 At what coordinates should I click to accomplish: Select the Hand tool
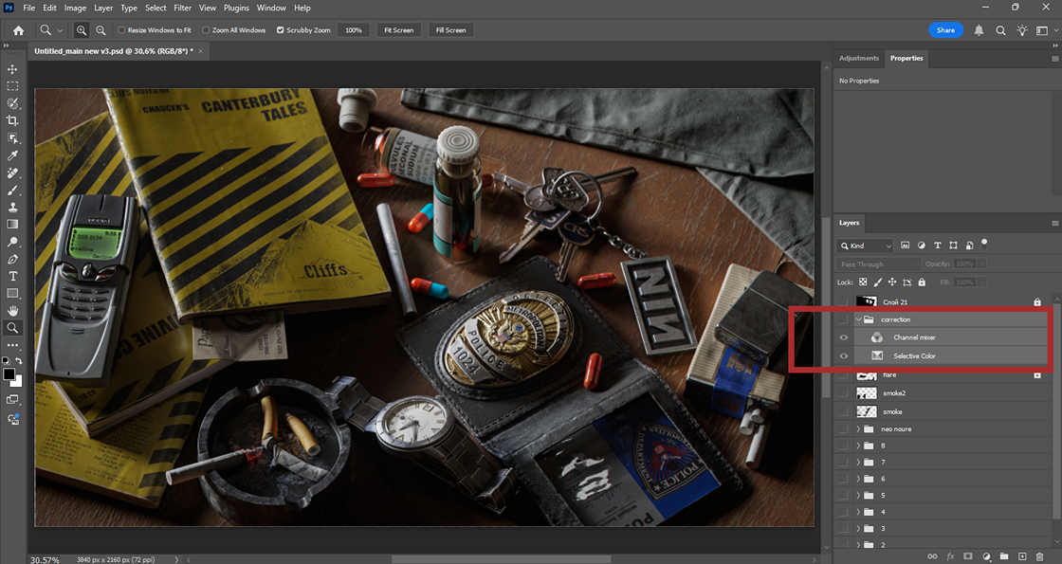click(x=12, y=310)
